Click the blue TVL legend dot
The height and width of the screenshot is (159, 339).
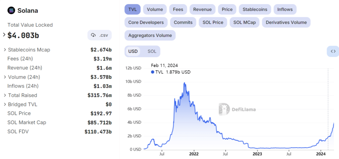pos(153,72)
